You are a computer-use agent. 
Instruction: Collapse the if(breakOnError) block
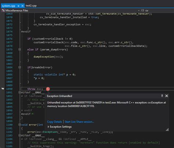[x=19, y=67]
